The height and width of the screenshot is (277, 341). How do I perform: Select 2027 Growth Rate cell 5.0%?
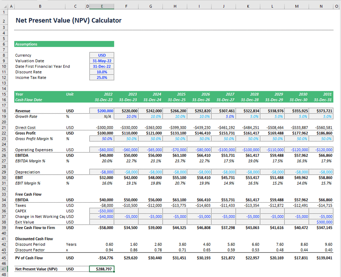pos(223,116)
